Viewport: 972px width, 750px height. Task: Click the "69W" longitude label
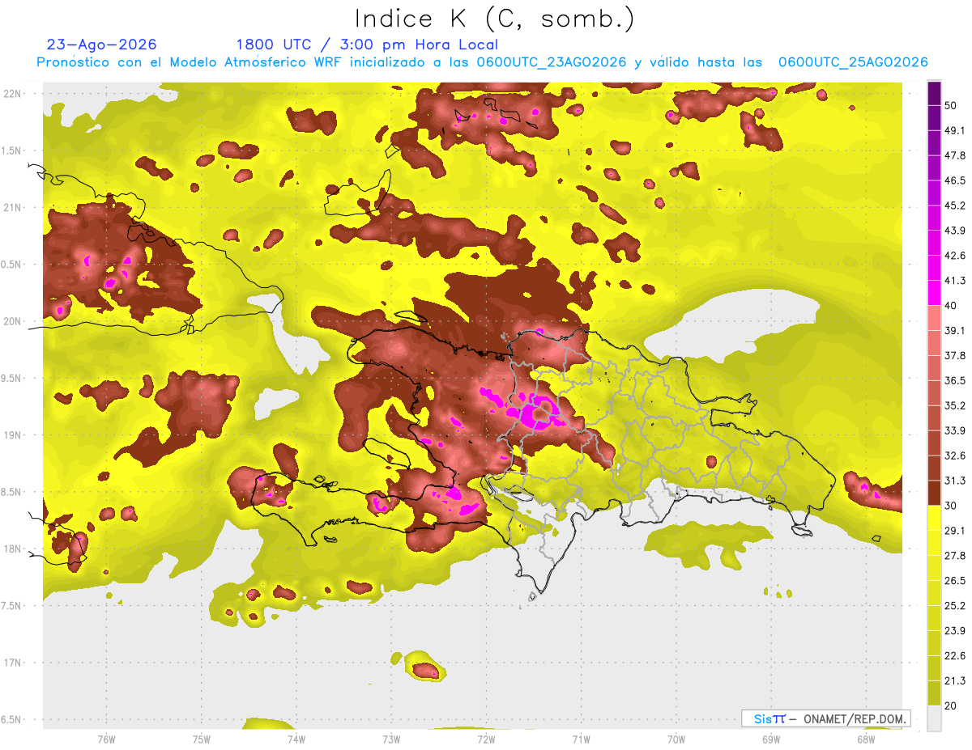point(771,739)
